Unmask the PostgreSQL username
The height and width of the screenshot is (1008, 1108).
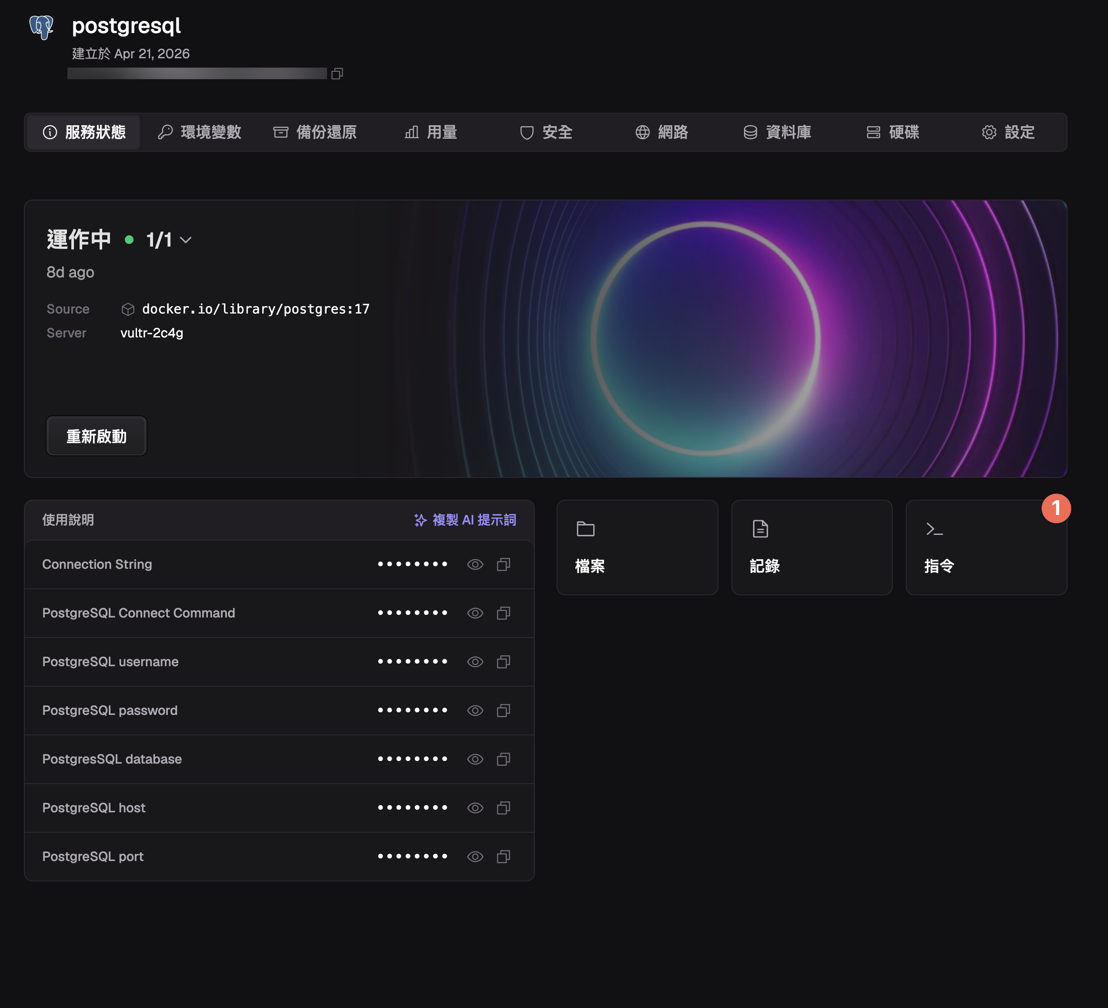(475, 662)
